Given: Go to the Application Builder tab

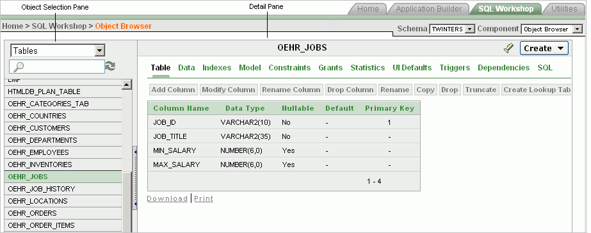Looking at the screenshot, I should (428, 9).
